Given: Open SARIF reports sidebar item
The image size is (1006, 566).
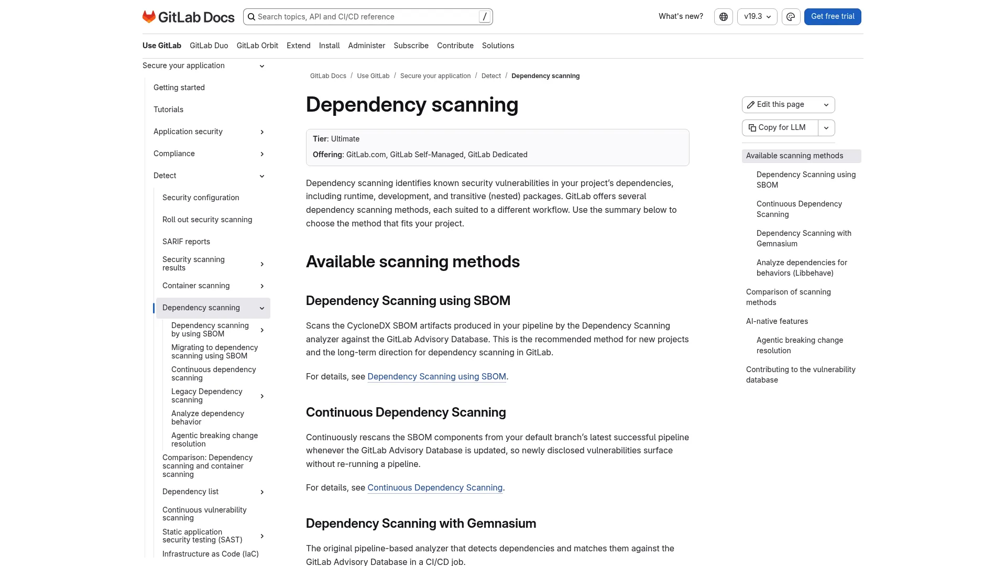Looking at the screenshot, I should tap(186, 242).
